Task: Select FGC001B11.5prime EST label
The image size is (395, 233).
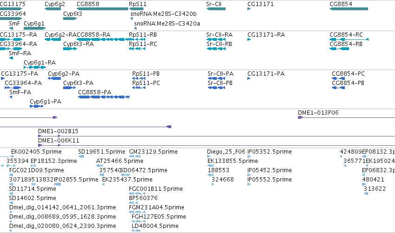Action: (156, 189)
